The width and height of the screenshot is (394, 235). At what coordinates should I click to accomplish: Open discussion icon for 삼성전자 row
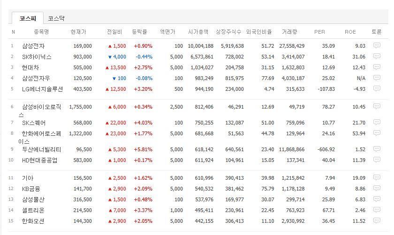377,46
